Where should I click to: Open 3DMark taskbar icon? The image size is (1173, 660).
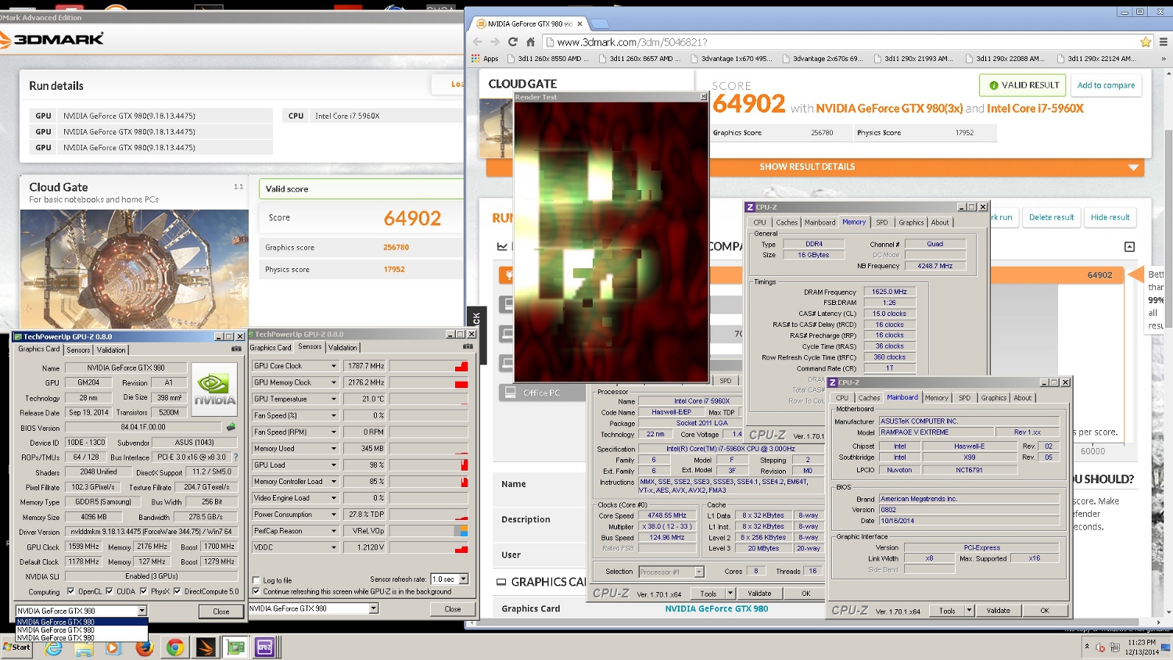pyautogui.click(x=205, y=647)
